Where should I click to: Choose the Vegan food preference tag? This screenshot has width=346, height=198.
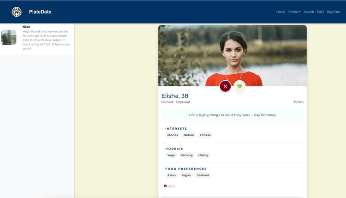click(186, 175)
